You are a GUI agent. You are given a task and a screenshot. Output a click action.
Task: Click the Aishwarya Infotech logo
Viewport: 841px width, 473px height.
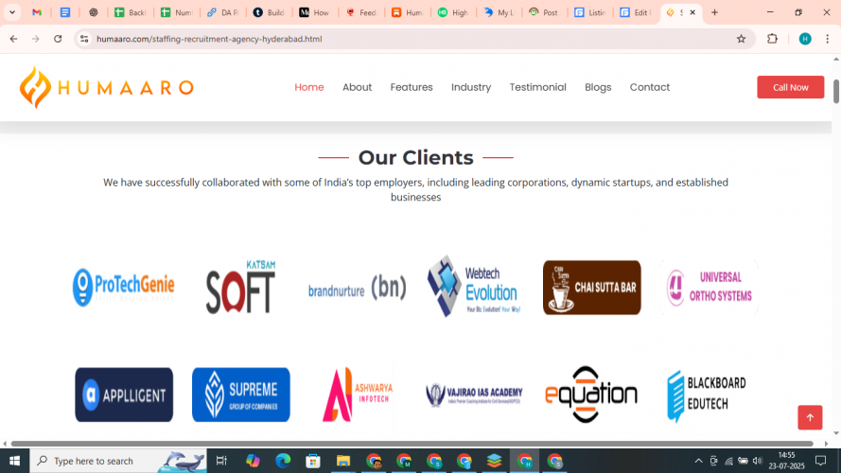point(358,394)
